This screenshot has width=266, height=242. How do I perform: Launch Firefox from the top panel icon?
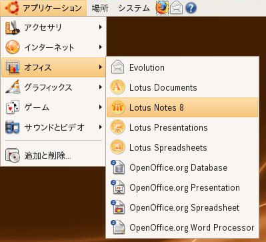(162, 8)
